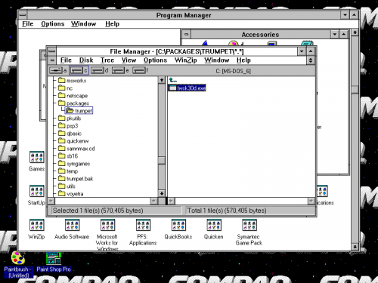The image size is (378, 283).
Task: Click file pane horizontal scroll left arrow
Action: [x=171, y=201]
